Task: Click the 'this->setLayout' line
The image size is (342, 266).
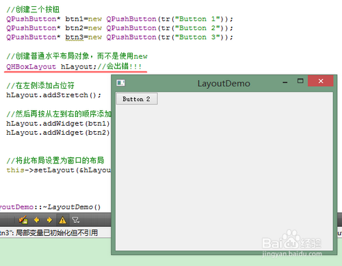Action: click(x=59, y=170)
